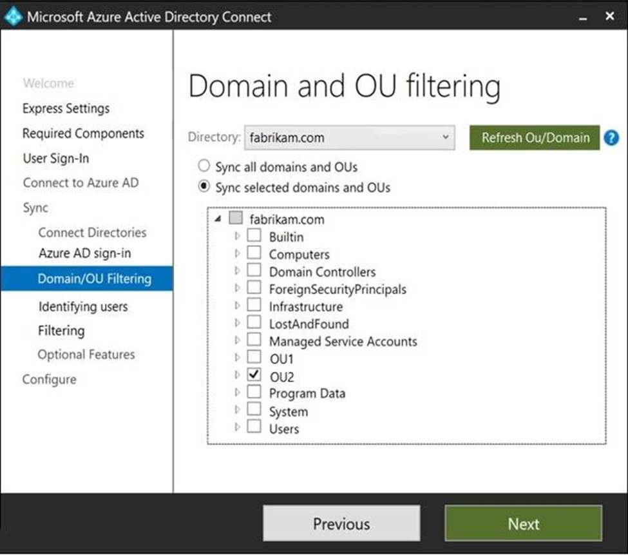Select Sync all domains and OUs
Image resolution: width=628 pixels, height=555 pixels.
coord(204,166)
